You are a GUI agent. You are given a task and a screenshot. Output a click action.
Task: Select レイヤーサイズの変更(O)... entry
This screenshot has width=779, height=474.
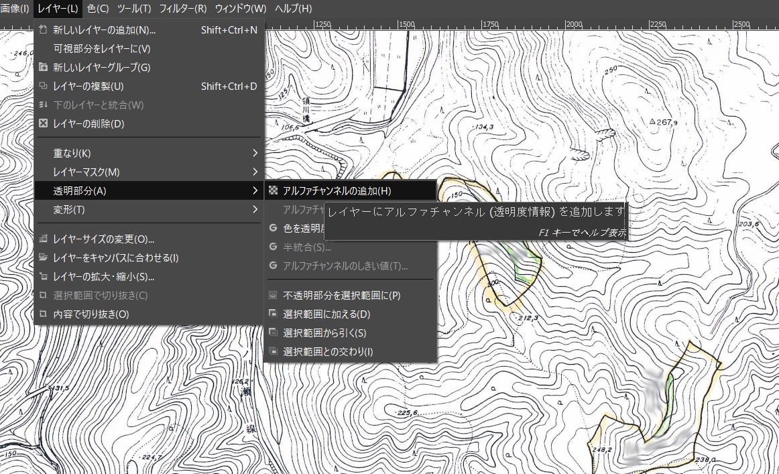tap(149, 239)
